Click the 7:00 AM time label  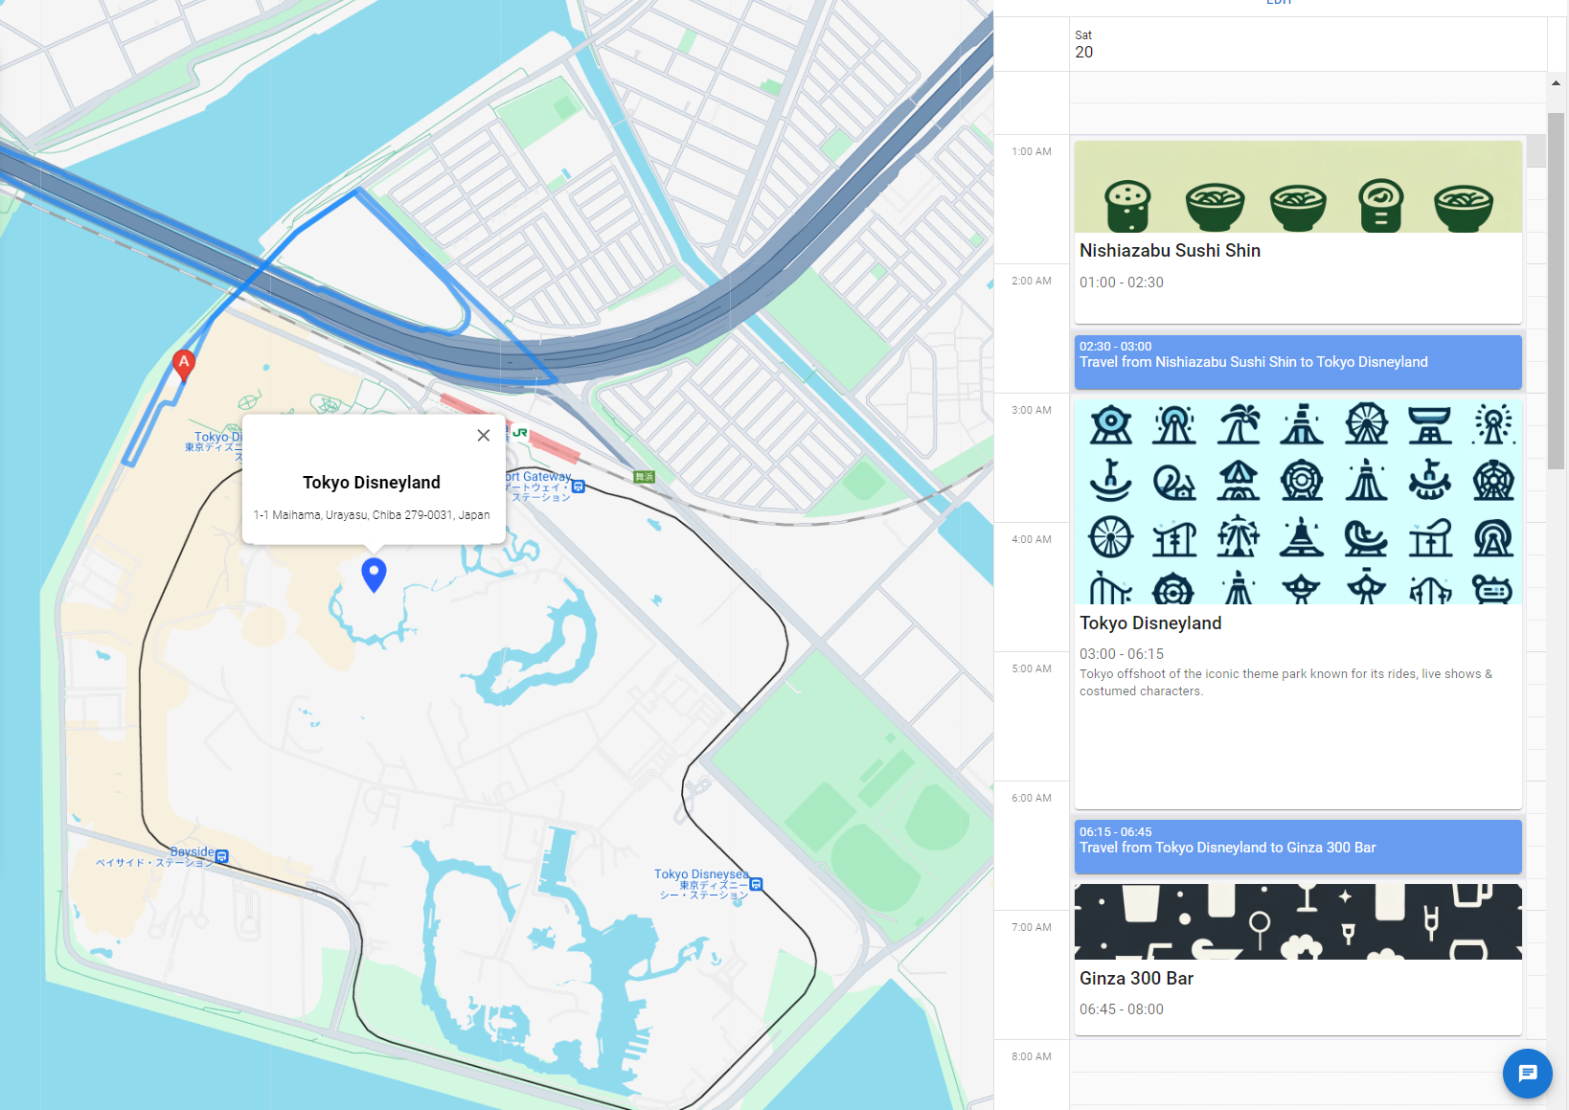(x=1032, y=927)
